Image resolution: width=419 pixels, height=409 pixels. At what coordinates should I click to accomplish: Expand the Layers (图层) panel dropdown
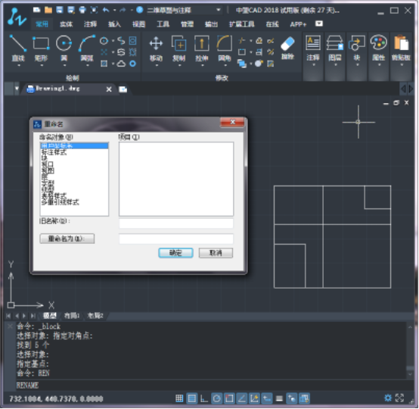pyautogui.click(x=335, y=65)
